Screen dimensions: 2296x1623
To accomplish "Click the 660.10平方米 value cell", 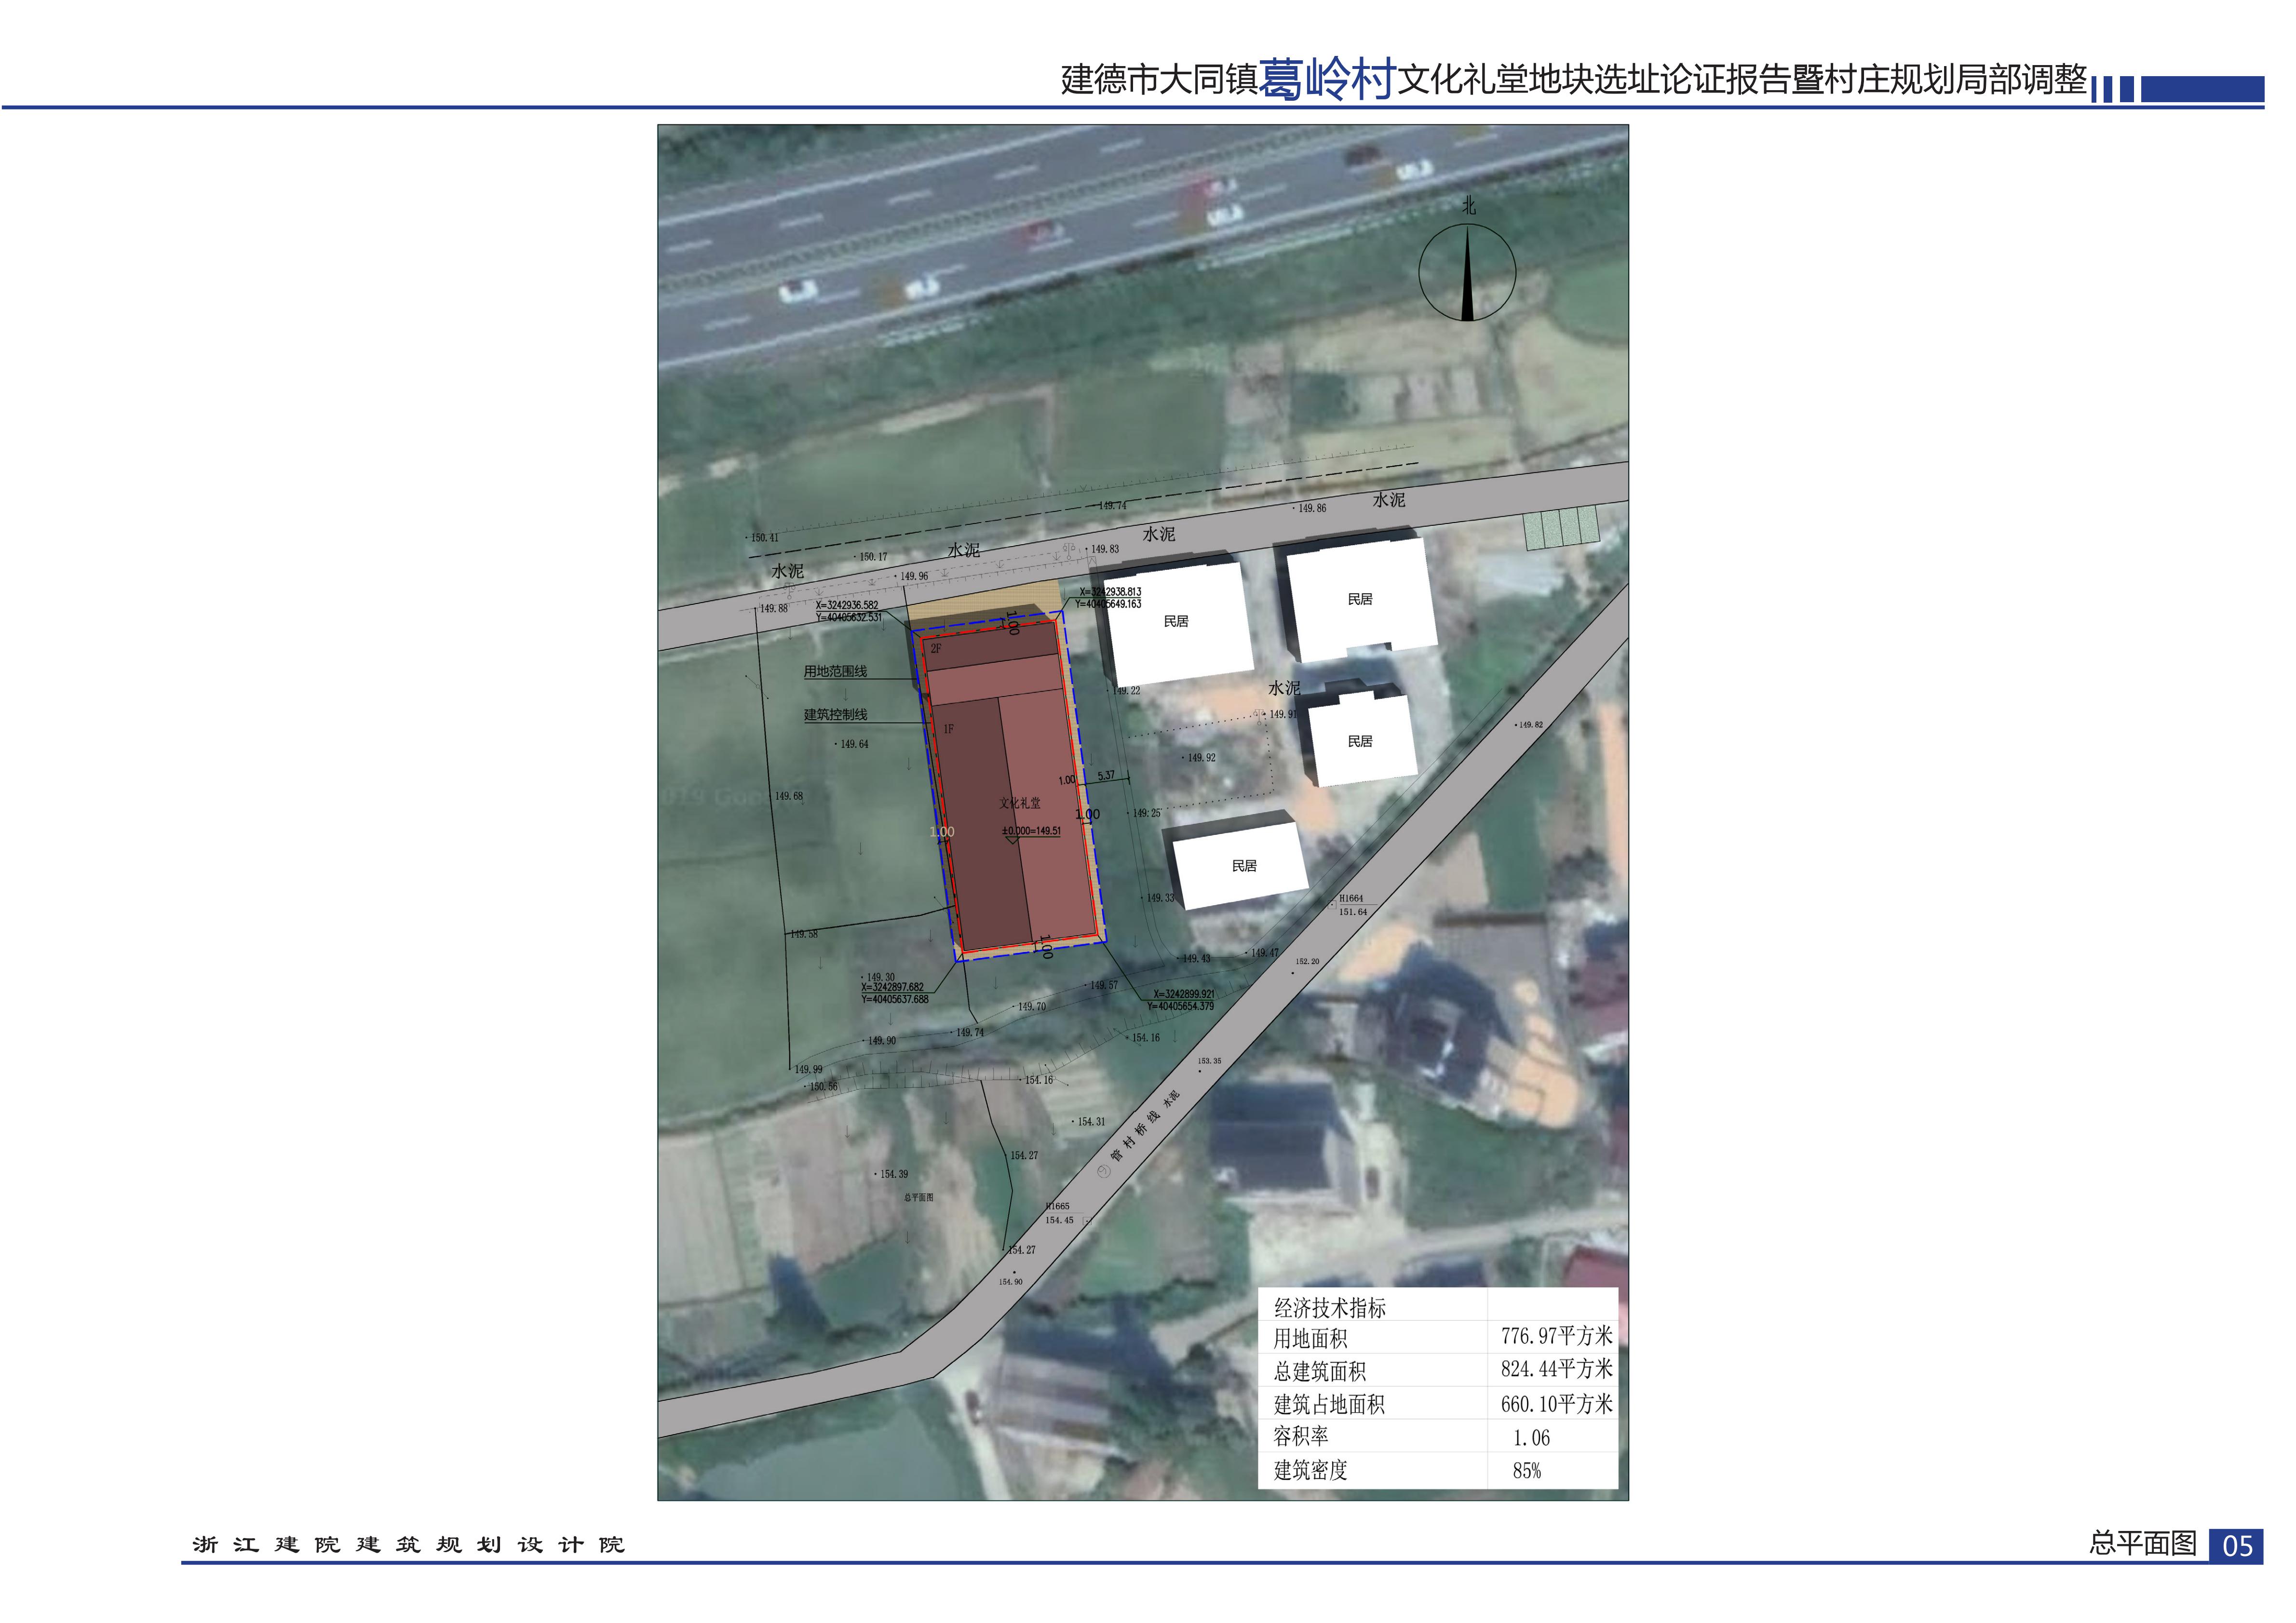I will pyautogui.click(x=1556, y=1404).
